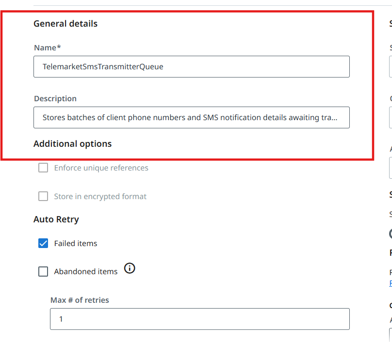Click the Abandoned items label text
This screenshot has height=342, width=392.
[x=86, y=272]
